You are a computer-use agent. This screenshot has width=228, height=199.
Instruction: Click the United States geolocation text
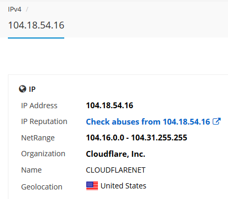click(x=123, y=186)
